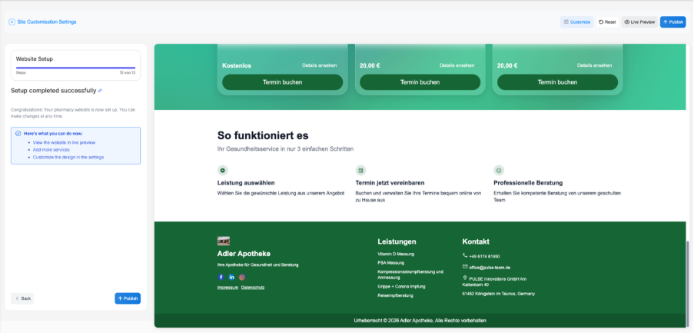
Task: Click the check circle icon in info box
Action: (18, 133)
